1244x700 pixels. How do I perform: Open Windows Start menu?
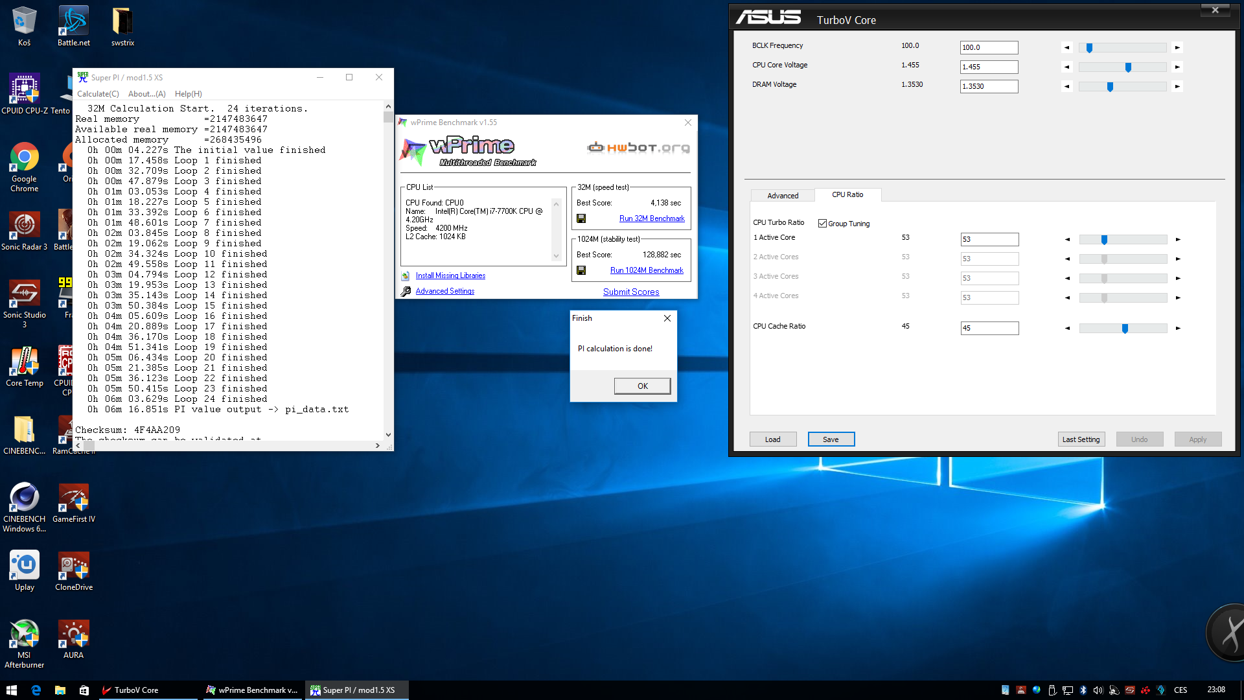(12, 690)
